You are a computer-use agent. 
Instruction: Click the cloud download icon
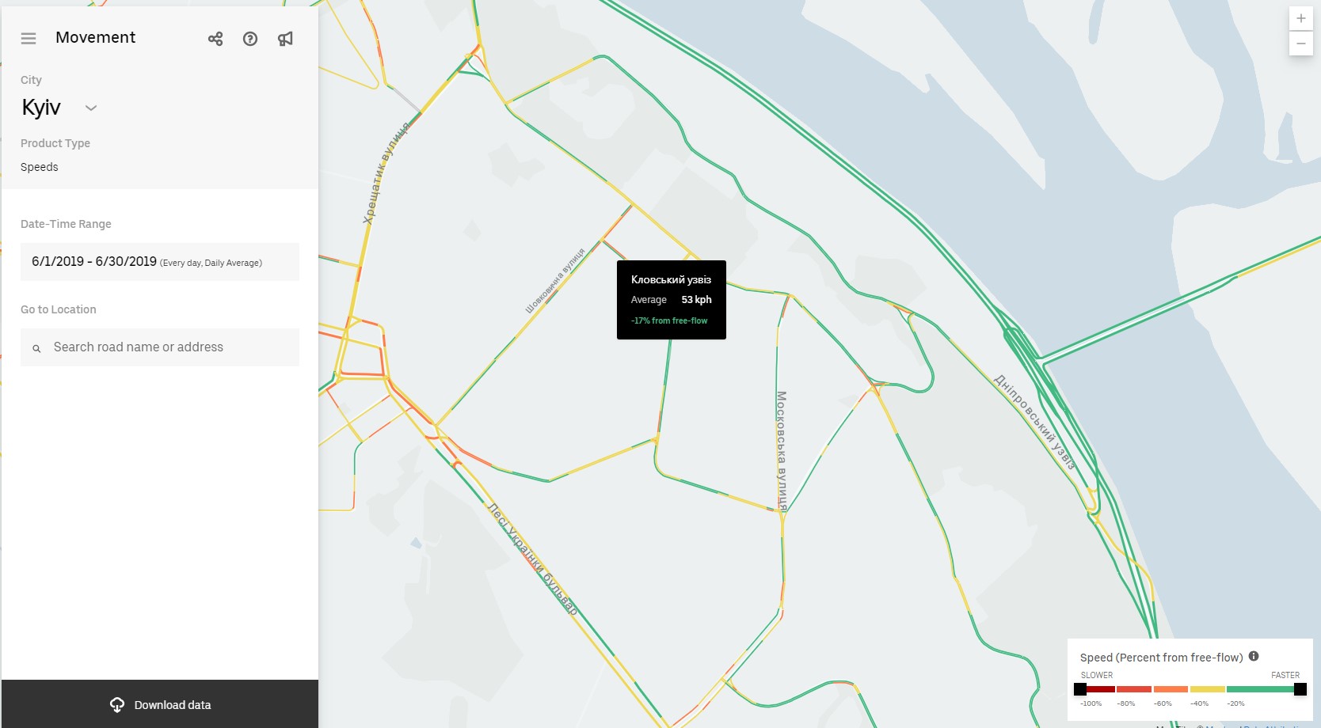pos(117,704)
